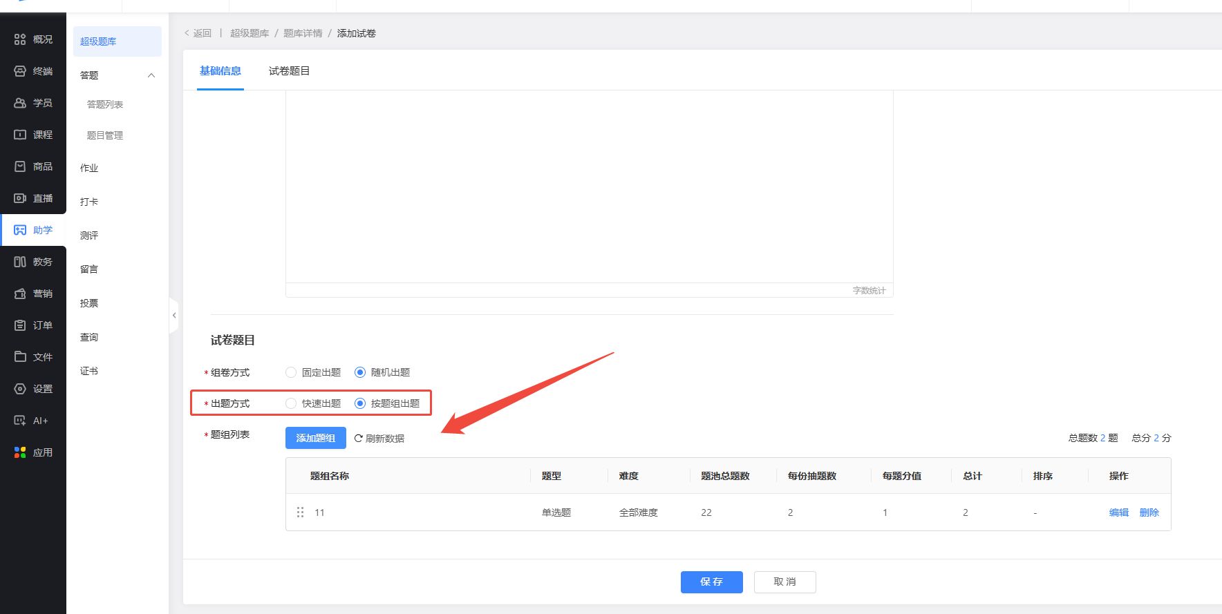
Task: Click the 总分 2 分 summary
Action: pyautogui.click(x=1151, y=438)
